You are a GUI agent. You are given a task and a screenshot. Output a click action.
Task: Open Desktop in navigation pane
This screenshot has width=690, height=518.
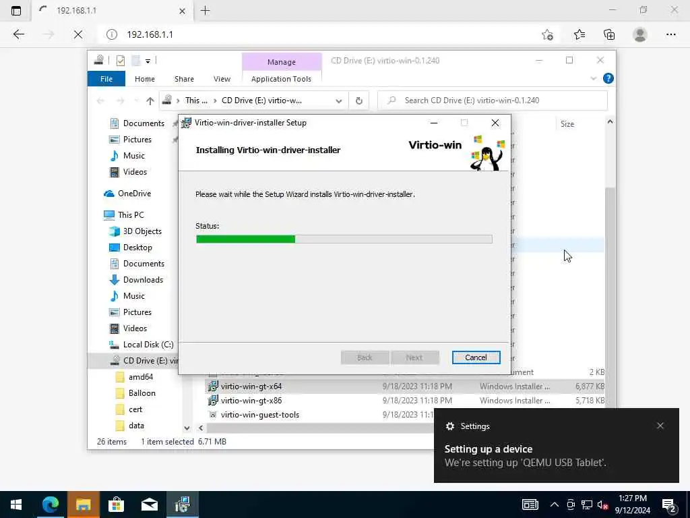pos(137,248)
